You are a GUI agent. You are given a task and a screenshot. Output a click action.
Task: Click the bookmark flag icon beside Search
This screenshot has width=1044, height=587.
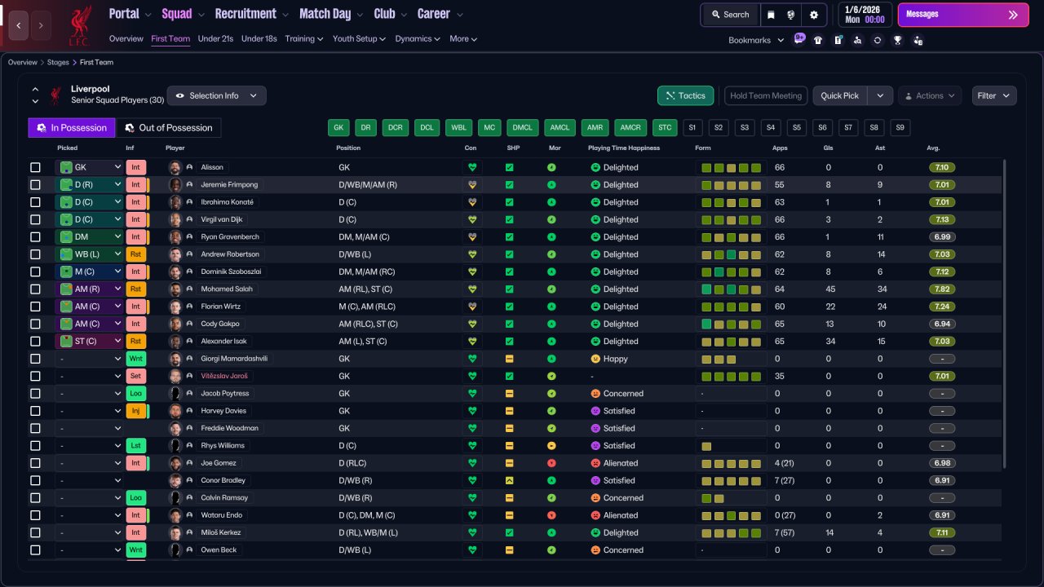772,15
